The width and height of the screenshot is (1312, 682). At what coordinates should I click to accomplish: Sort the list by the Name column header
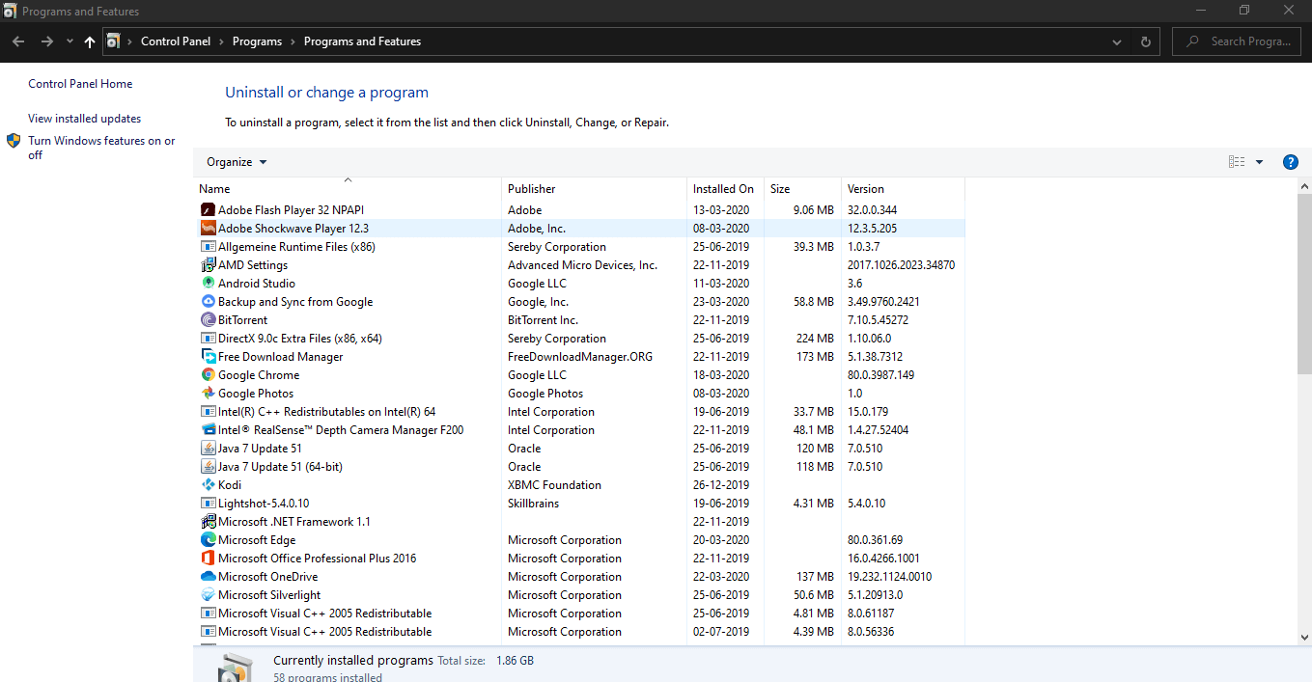click(348, 189)
